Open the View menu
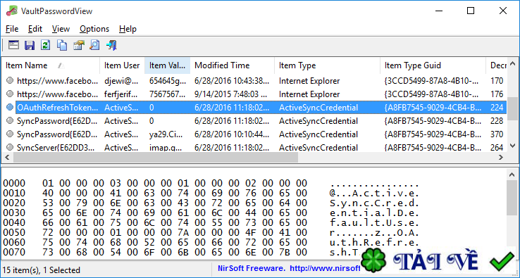Image resolution: width=520 pixels, height=278 pixels. (61, 29)
